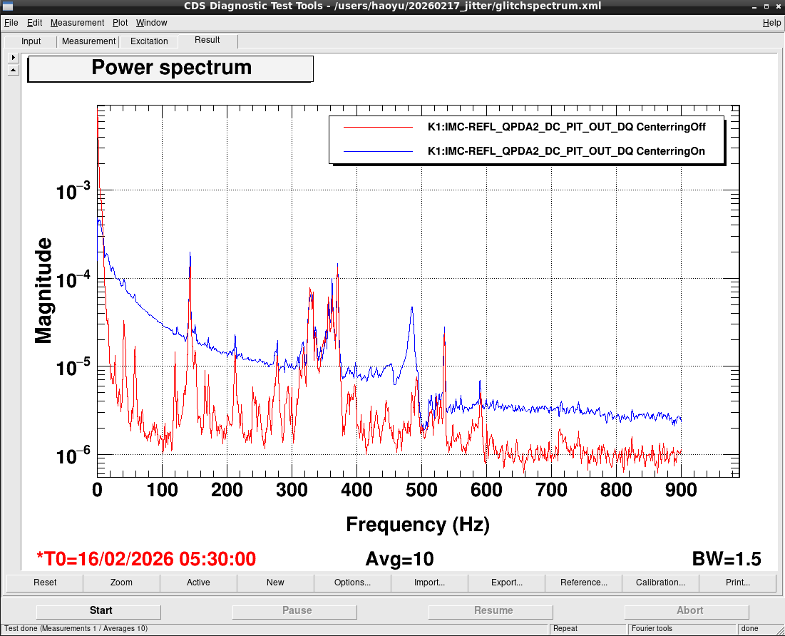Switch to the Excitation tab
785x636 pixels.
(149, 41)
